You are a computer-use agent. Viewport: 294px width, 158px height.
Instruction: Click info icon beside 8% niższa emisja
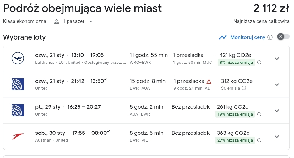click(259, 63)
